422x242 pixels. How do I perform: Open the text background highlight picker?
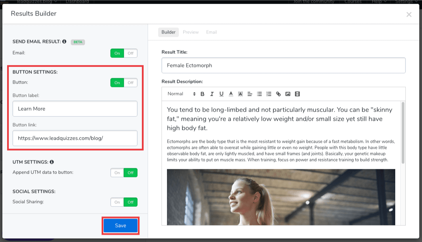point(240,94)
